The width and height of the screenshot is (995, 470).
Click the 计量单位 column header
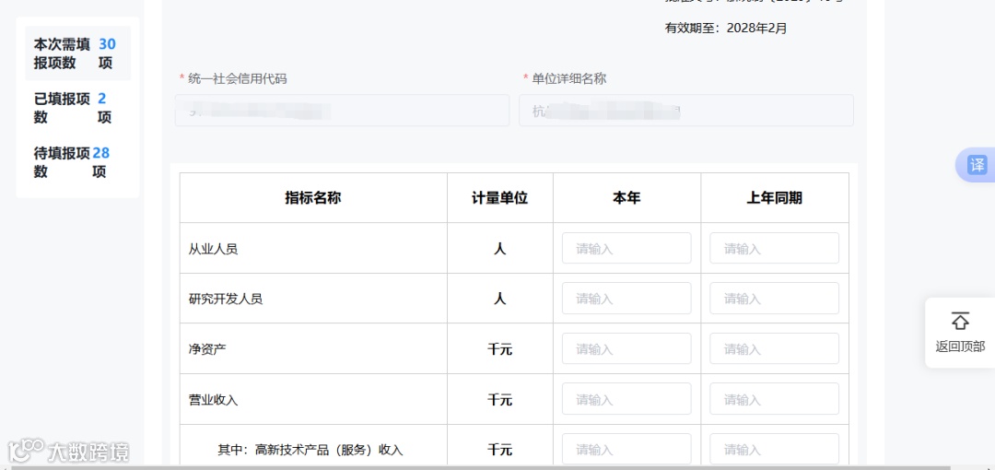(500, 198)
